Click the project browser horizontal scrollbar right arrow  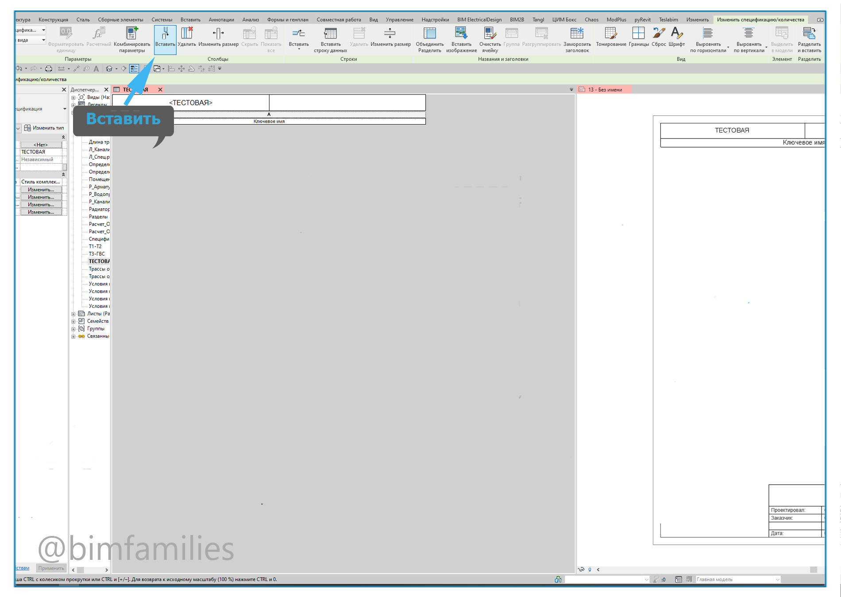tap(106, 570)
